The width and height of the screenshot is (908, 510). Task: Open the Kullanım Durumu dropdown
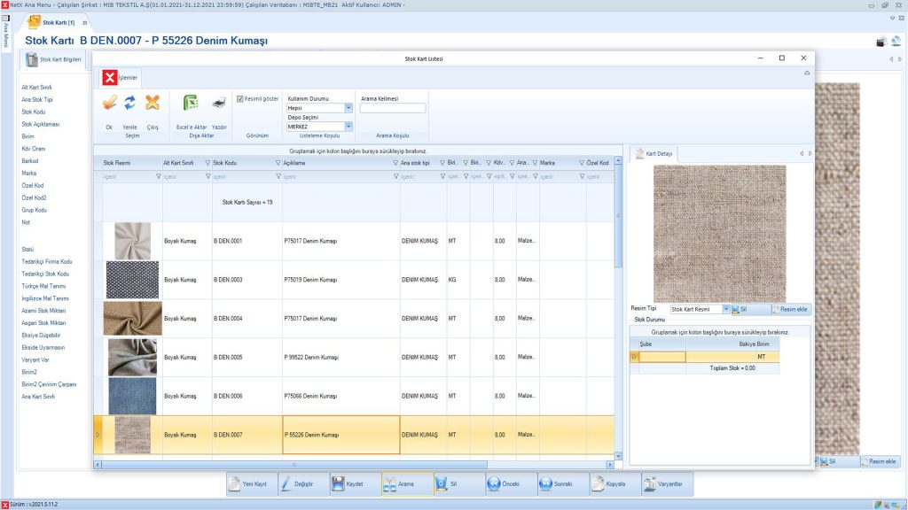[x=348, y=108]
